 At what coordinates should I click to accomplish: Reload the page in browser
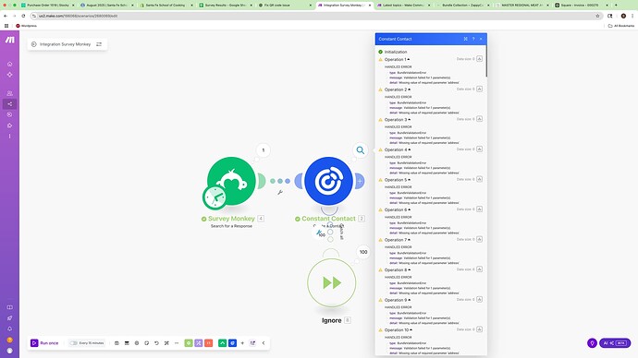(x=24, y=16)
